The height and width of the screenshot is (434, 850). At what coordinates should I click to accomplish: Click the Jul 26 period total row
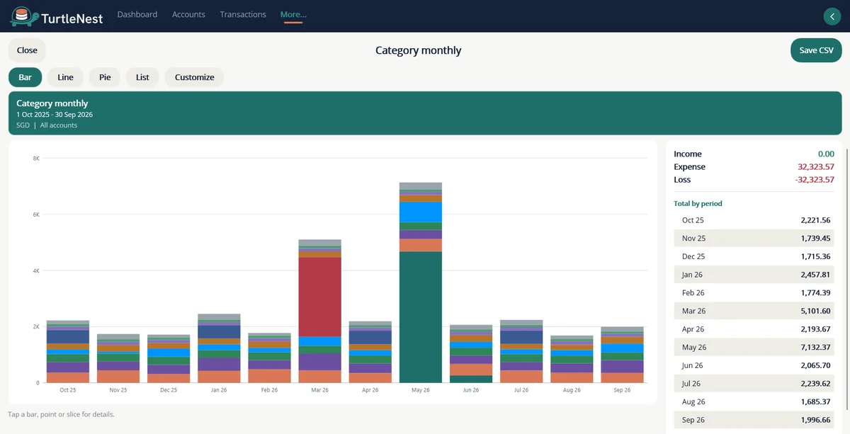point(754,384)
